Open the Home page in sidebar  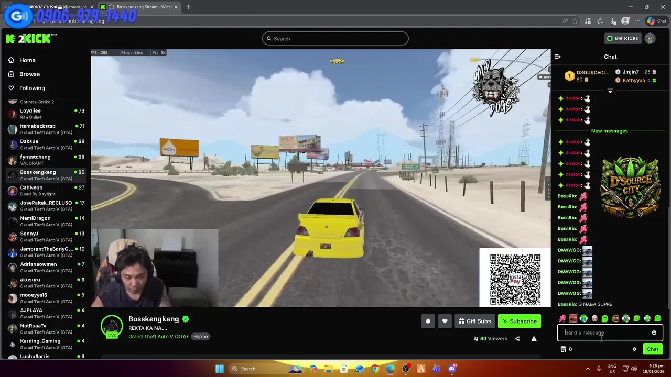point(22,60)
